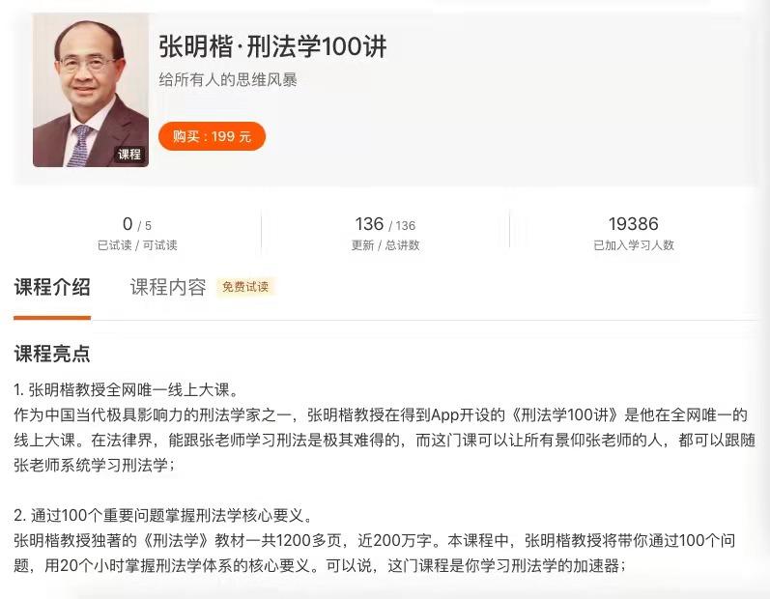The image size is (770, 599).
Task: Click highlight 1 line 张明楷教授全网唯一线上大课
Action: point(127,390)
